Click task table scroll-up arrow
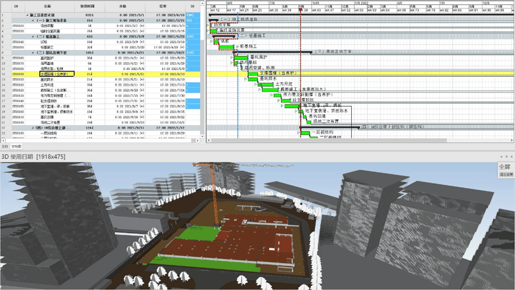515x290 pixels. click(202, 4)
